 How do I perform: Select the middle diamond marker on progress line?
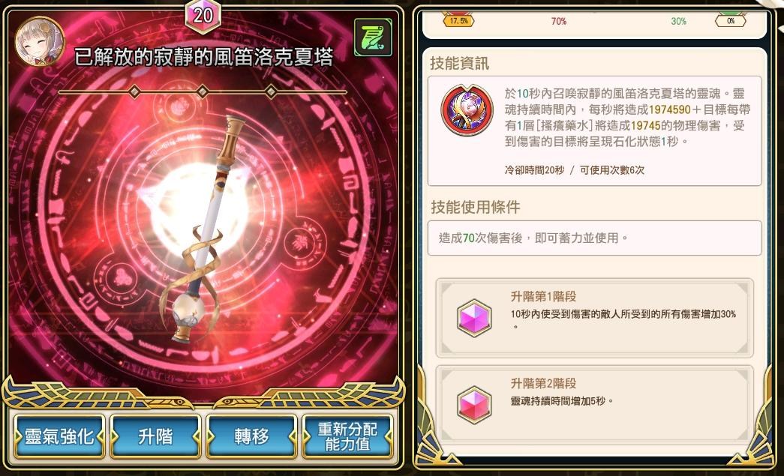(x=203, y=92)
